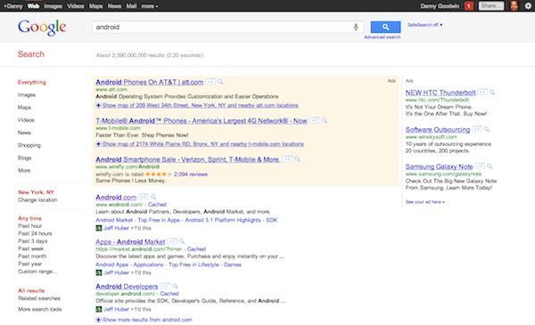Click +1 button beside Wirefly smartphone sale ad
This screenshot has width=535, height=325.
pyautogui.click(x=288, y=159)
